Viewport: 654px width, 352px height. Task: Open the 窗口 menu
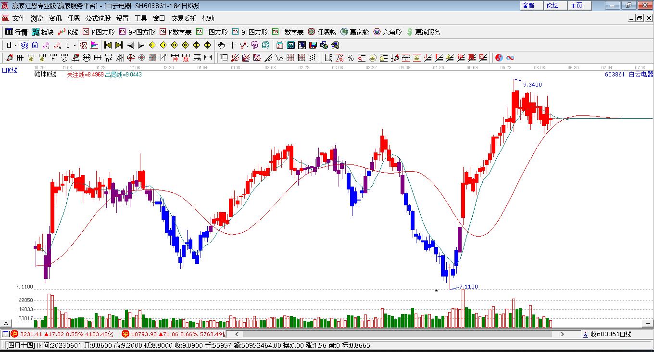point(159,18)
